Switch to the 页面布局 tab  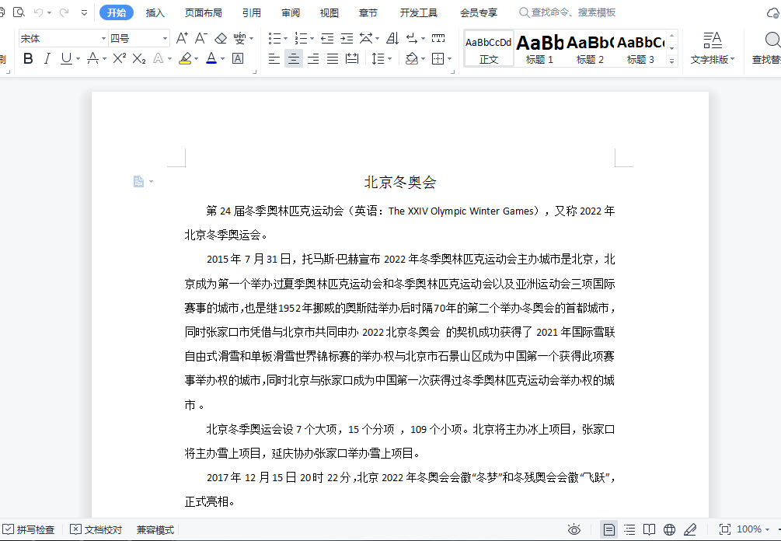(x=203, y=12)
